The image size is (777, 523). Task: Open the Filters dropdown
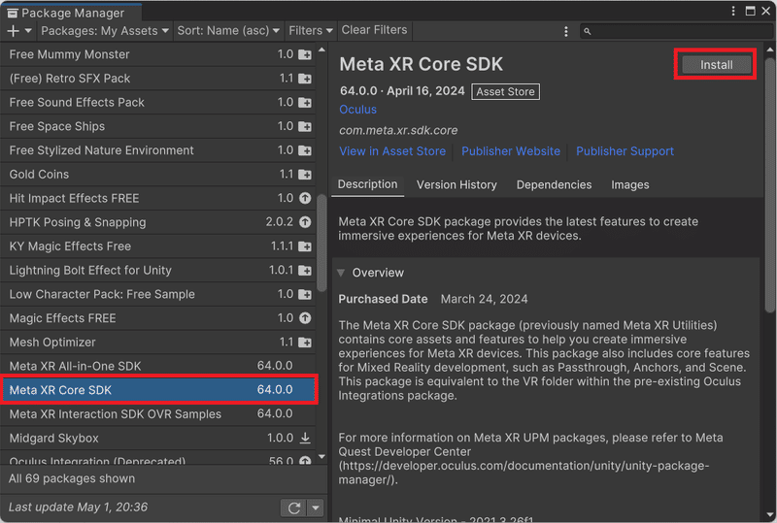(311, 31)
